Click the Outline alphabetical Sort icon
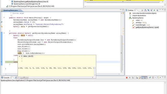This screenshot has width=167, height=94. [145, 10]
